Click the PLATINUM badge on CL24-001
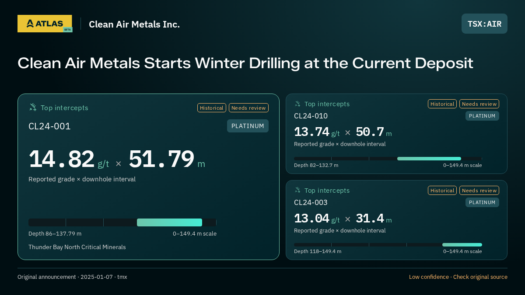The height and width of the screenshot is (295, 525). [248, 126]
